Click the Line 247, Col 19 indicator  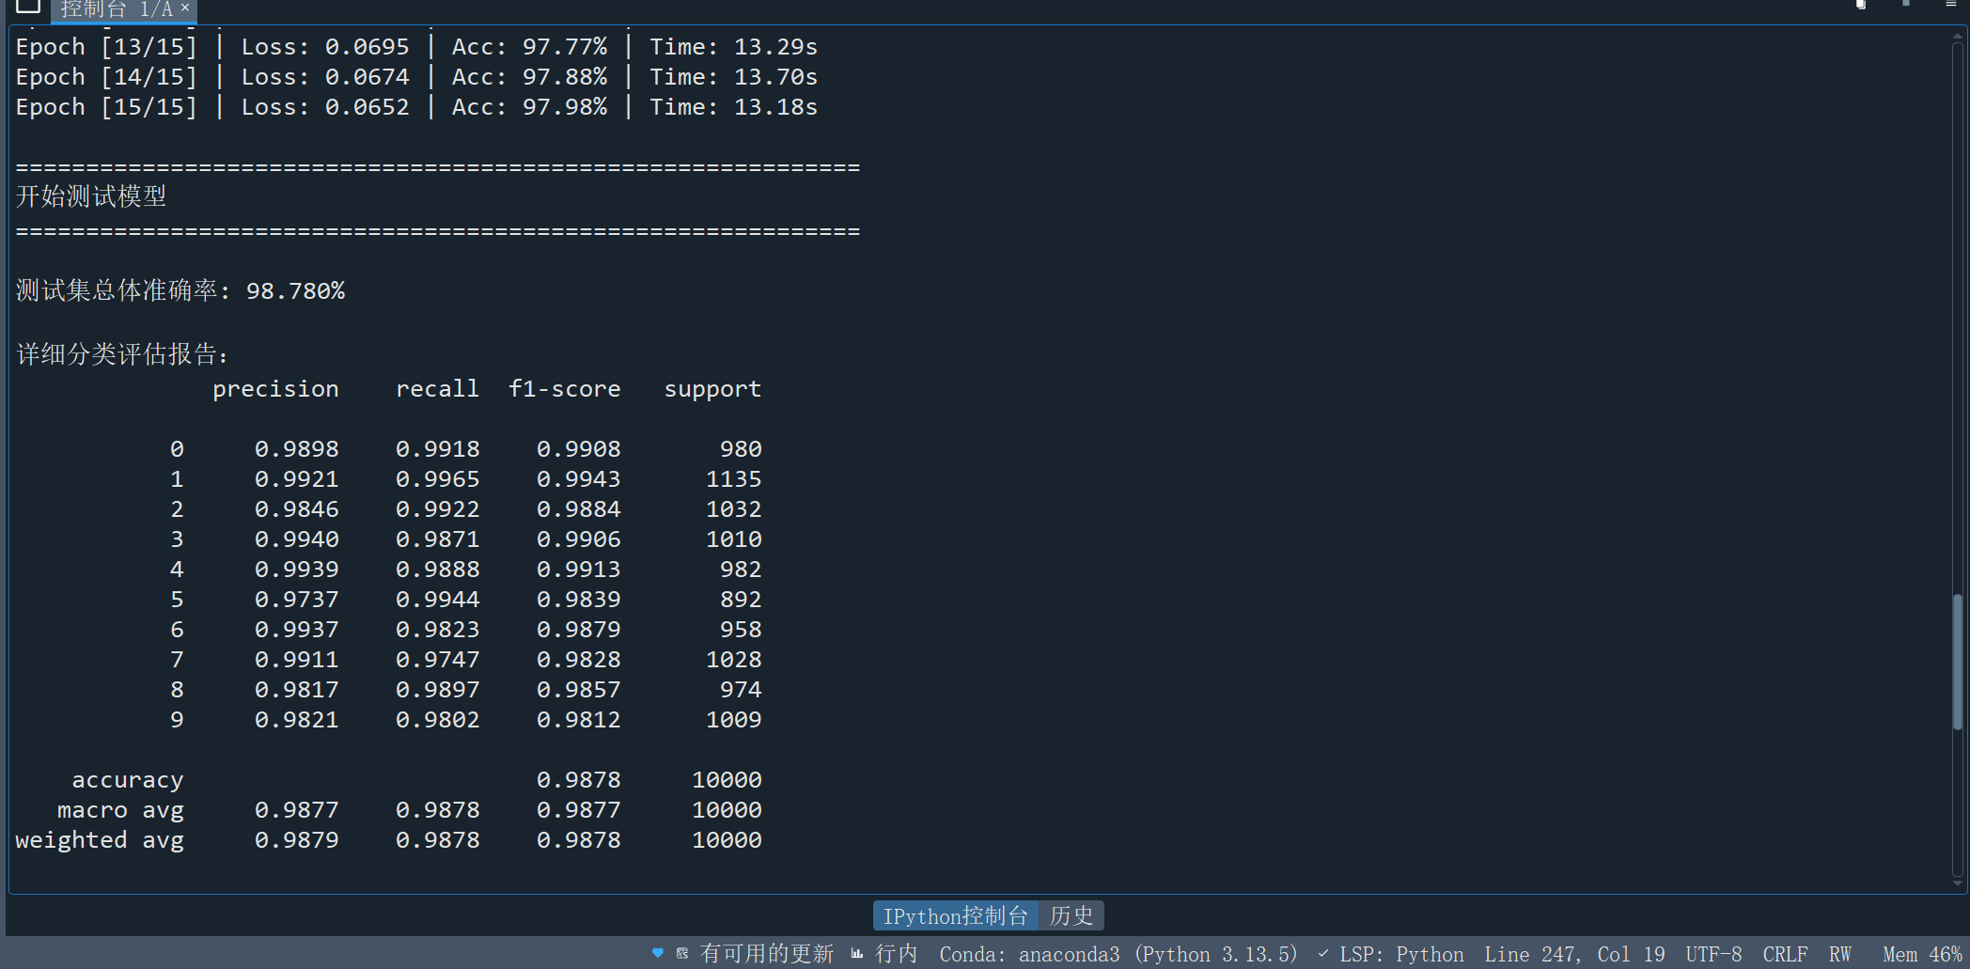click(1574, 954)
